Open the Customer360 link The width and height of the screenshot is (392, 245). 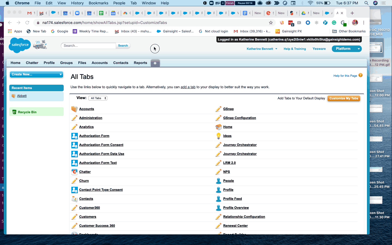90,208
